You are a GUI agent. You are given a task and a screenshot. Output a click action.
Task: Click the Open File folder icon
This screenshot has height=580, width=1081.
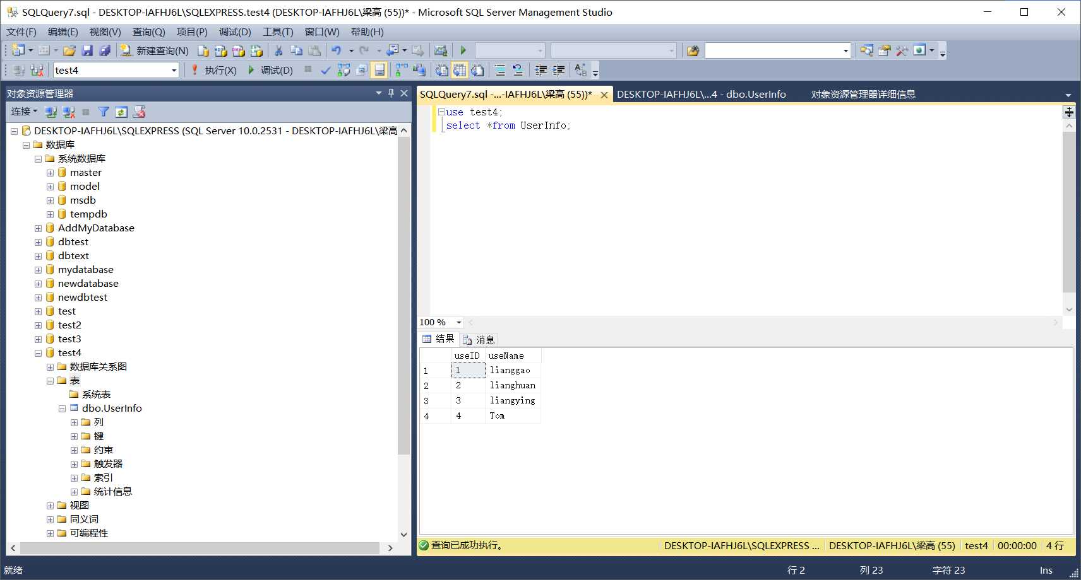[x=69, y=50]
